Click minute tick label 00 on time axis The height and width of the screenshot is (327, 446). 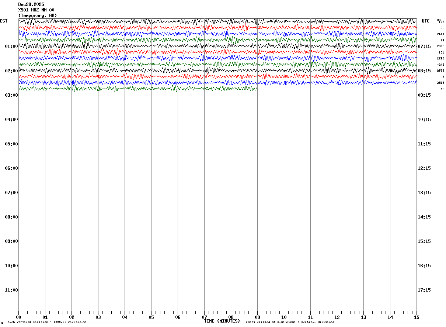coord(18,317)
